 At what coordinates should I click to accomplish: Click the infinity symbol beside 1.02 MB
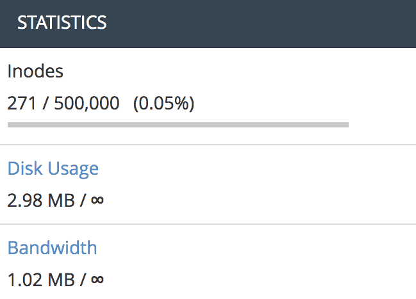(x=97, y=279)
